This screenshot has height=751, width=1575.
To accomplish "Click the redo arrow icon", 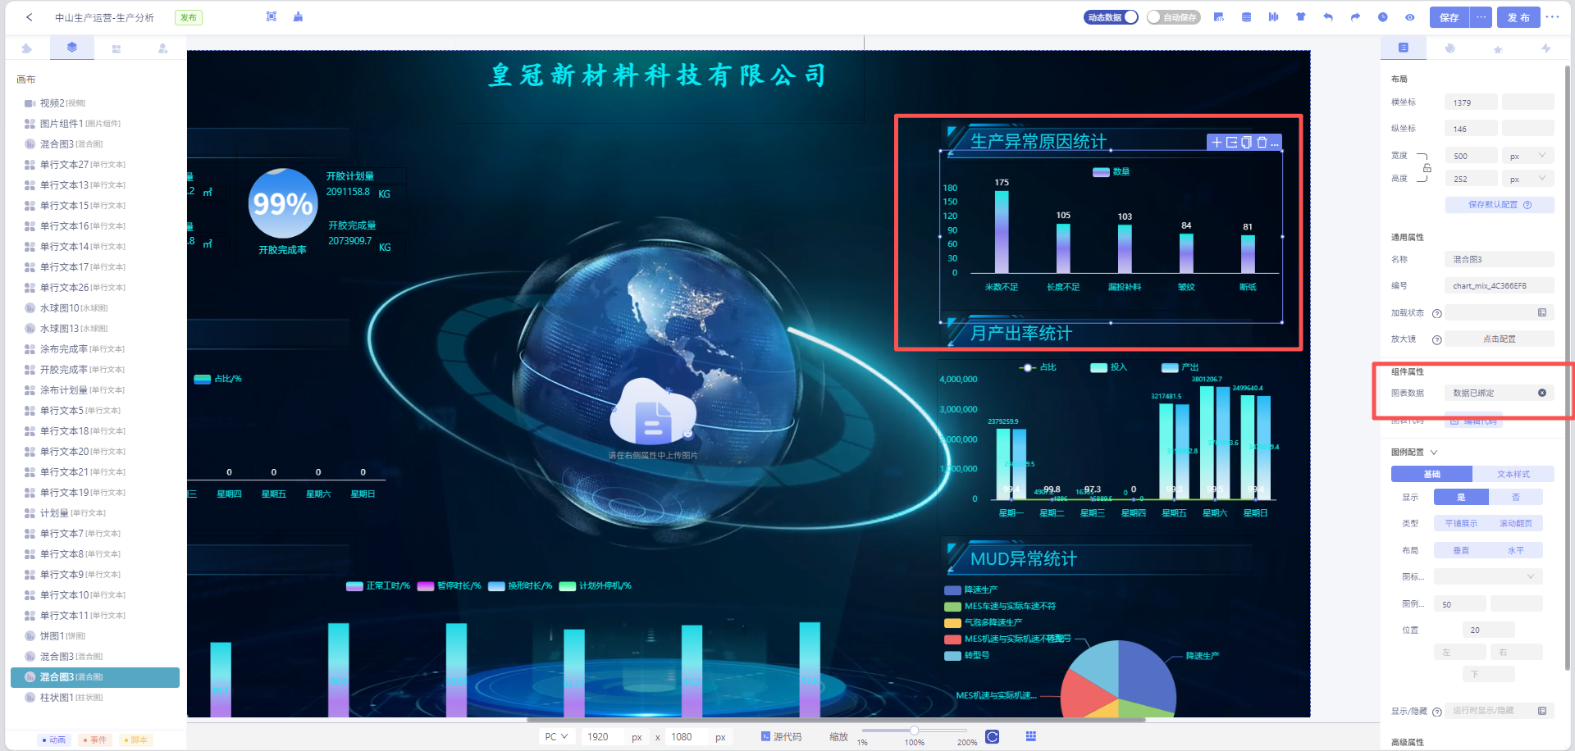I will [x=1355, y=17].
